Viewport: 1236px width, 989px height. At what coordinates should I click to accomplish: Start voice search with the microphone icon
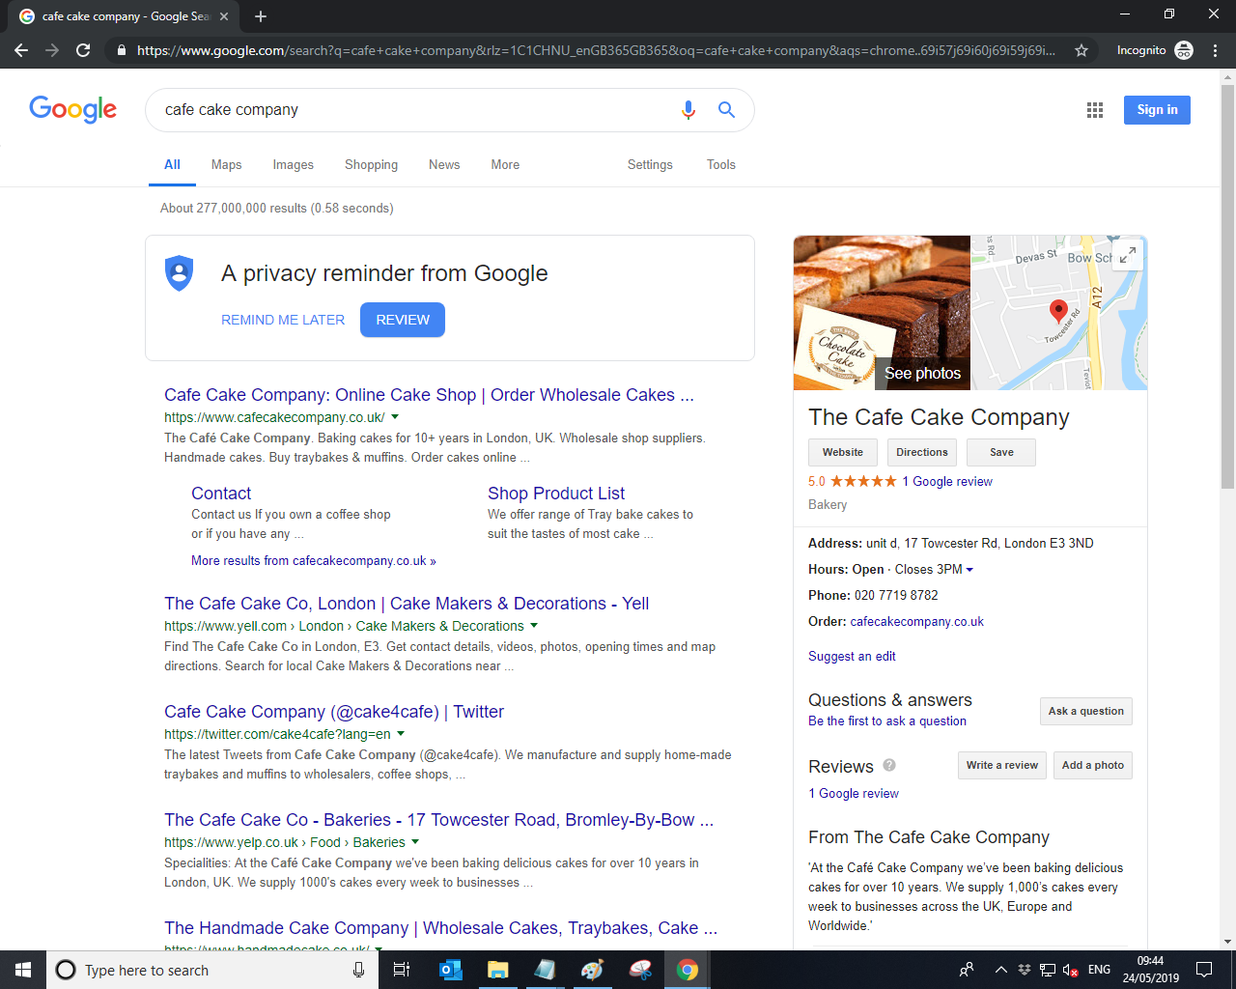[688, 110]
